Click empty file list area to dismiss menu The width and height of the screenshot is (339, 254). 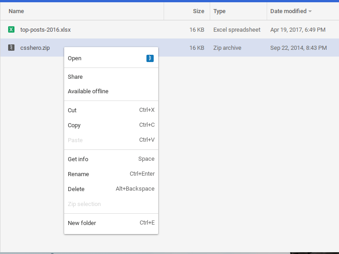click(x=249, y=158)
